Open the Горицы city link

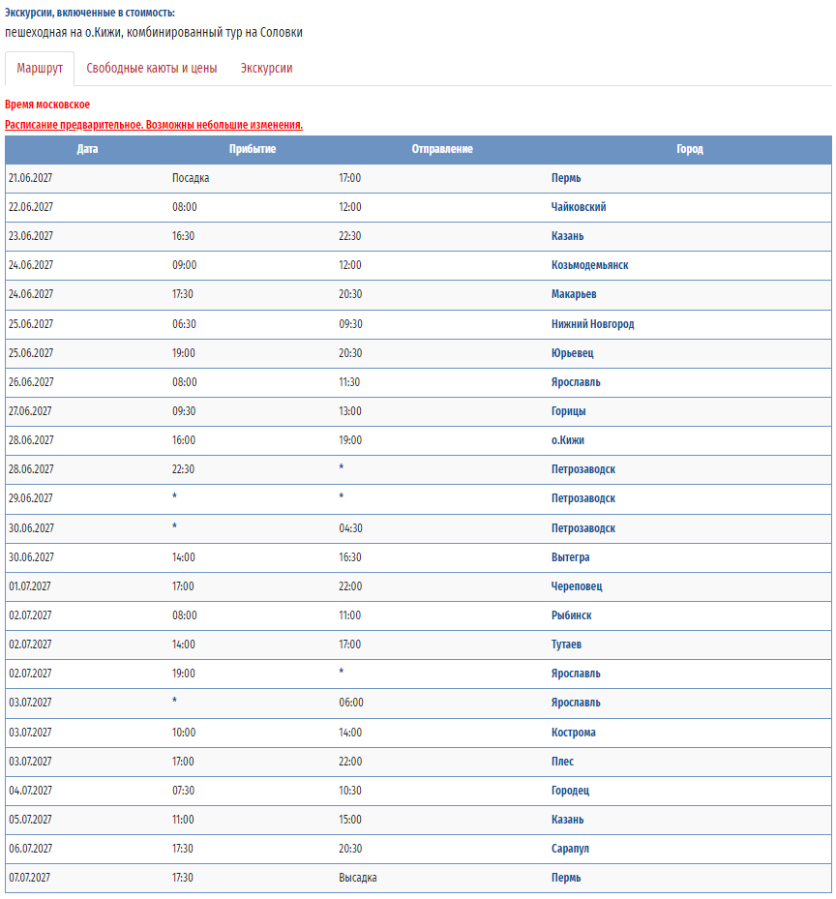(x=568, y=411)
